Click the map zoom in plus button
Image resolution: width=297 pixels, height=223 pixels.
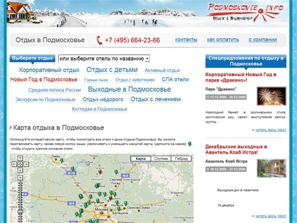click(20, 177)
